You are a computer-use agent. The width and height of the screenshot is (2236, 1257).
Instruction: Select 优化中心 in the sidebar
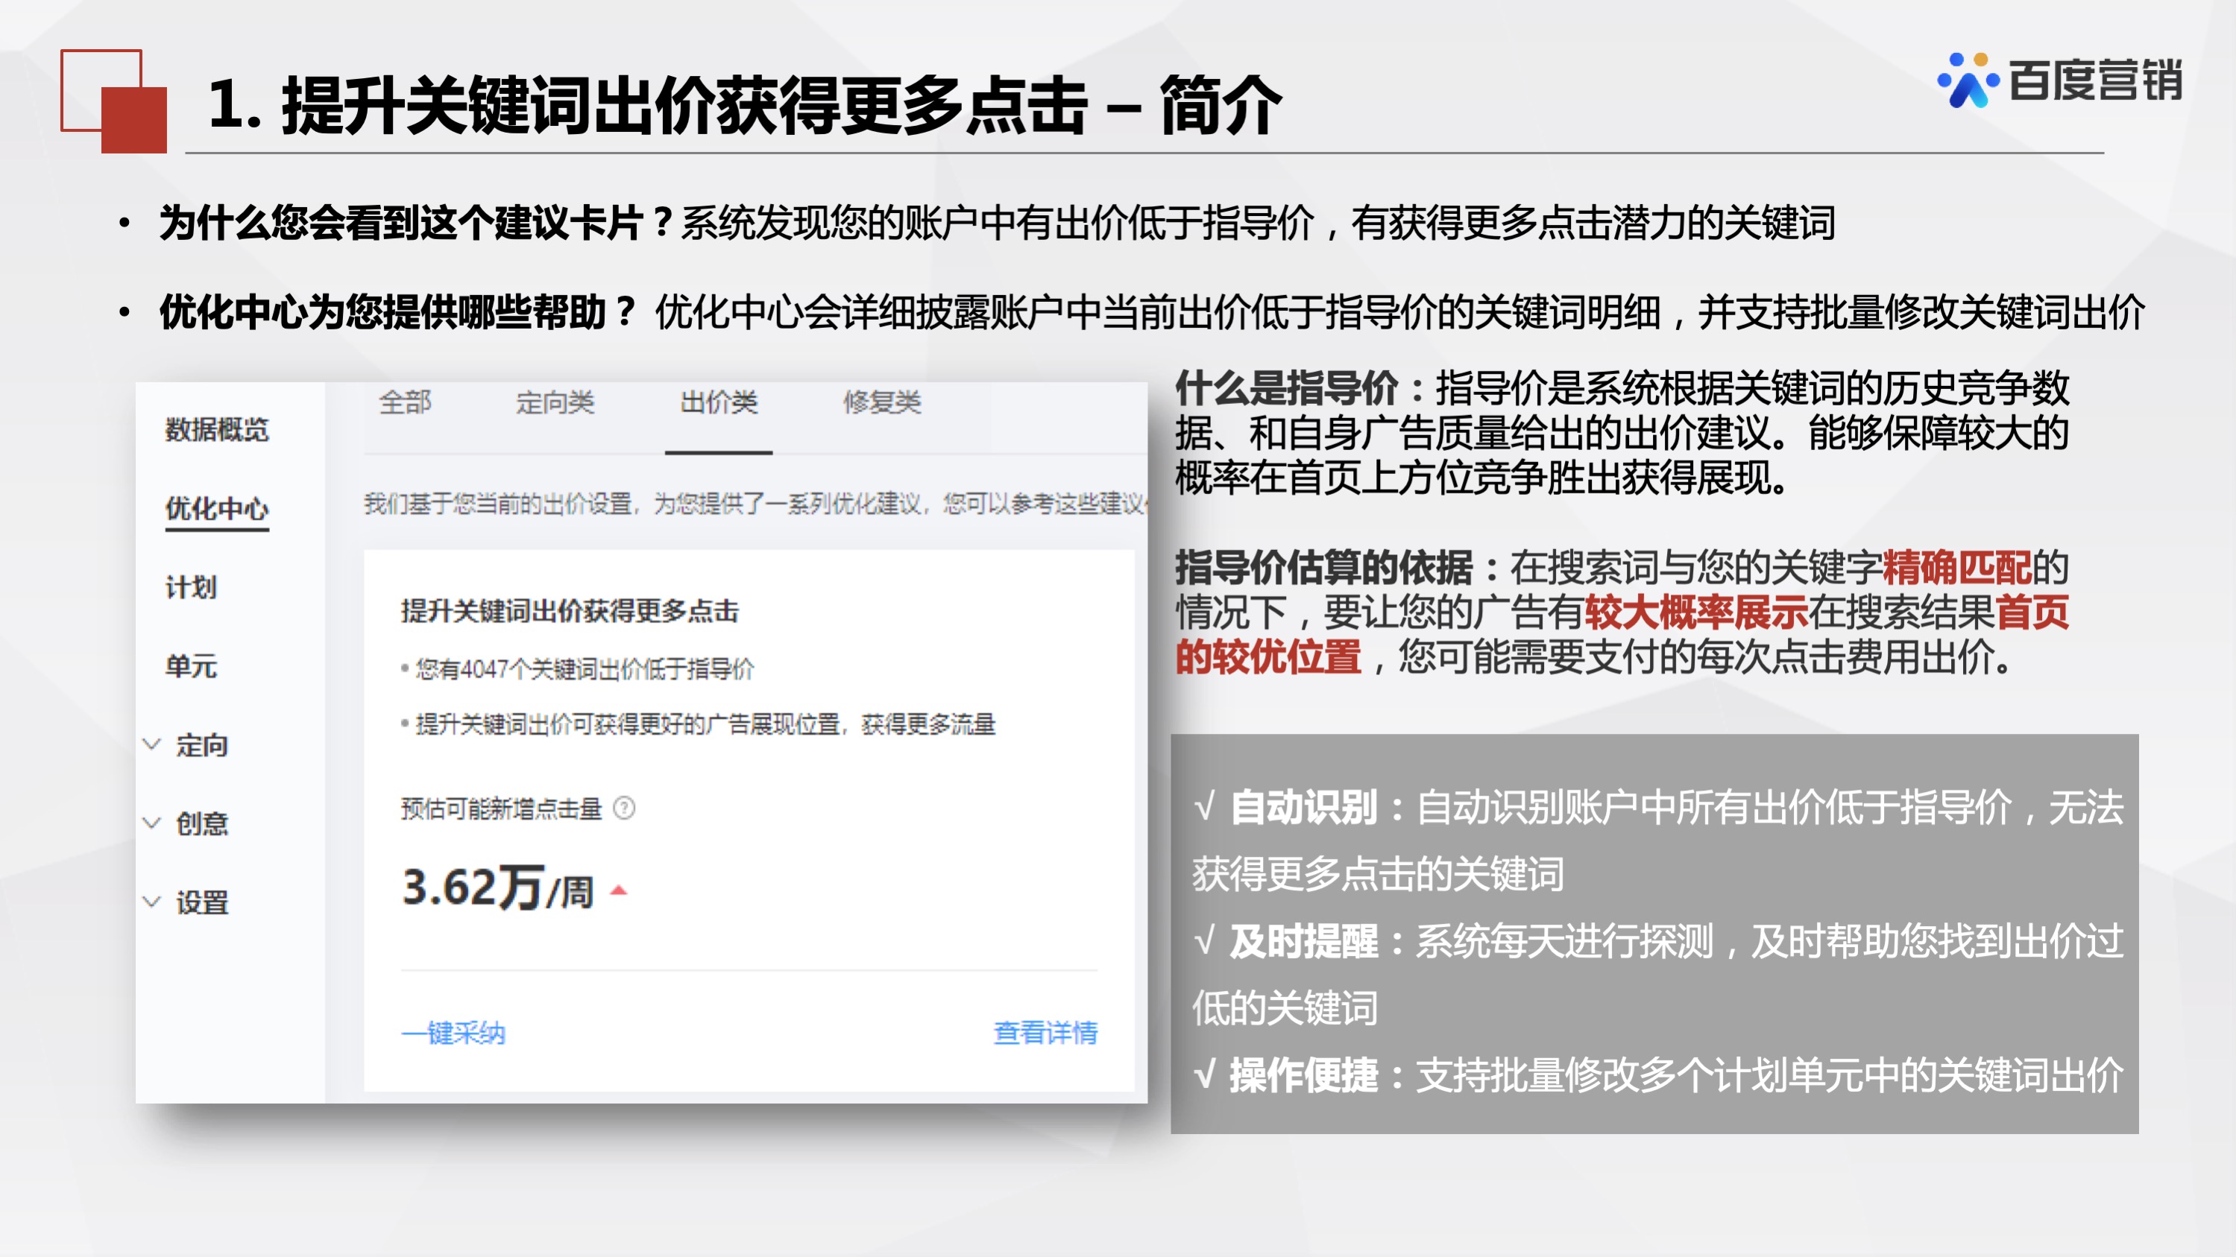coord(217,510)
